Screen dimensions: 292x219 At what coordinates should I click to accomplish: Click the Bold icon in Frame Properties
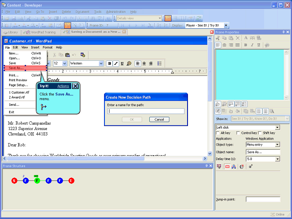coord(245,45)
